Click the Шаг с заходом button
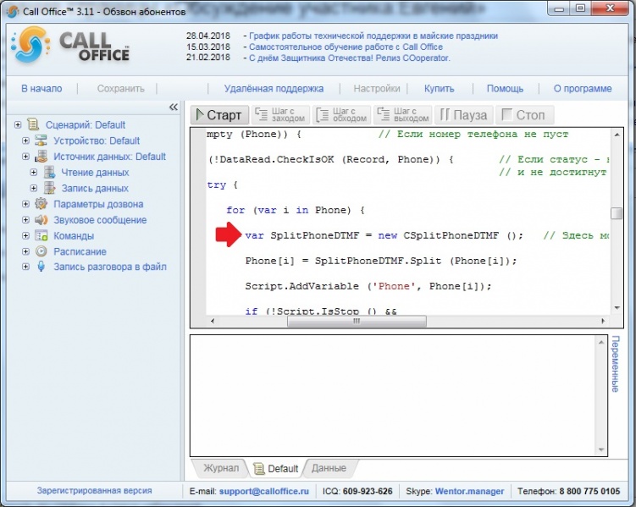This screenshot has height=507, width=636. tap(280, 115)
